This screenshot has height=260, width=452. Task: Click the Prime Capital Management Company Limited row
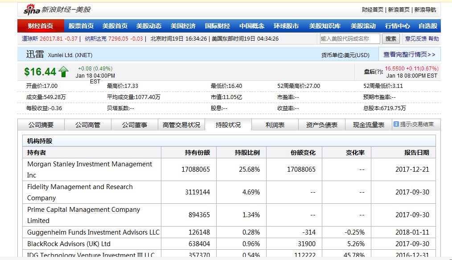(229, 215)
